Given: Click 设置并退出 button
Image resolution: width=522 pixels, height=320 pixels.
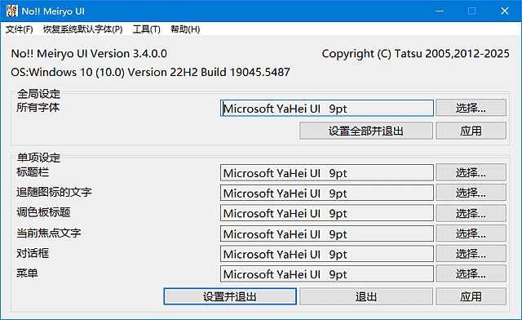Looking at the screenshot, I should coord(230,296).
